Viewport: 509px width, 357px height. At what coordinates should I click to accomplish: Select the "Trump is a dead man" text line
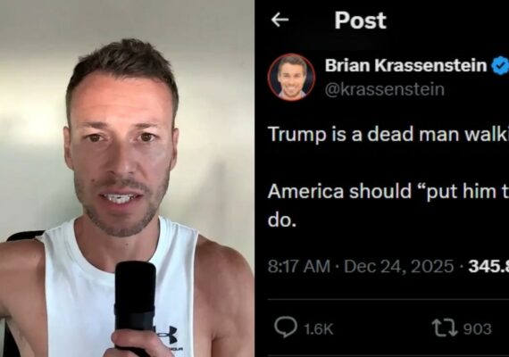(x=388, y=134)
